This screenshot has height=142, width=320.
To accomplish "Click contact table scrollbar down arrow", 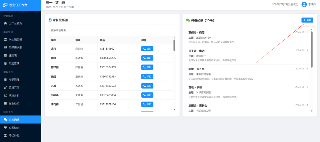I will tap(174, 110).
